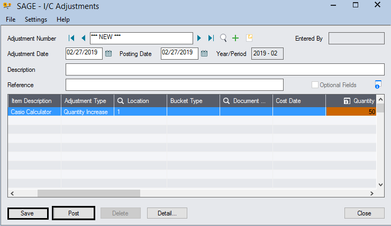The height and width of the screenshot is (226, 391).
Task: Click the grid scroll right arrow
Action: [x=372, y=193]
